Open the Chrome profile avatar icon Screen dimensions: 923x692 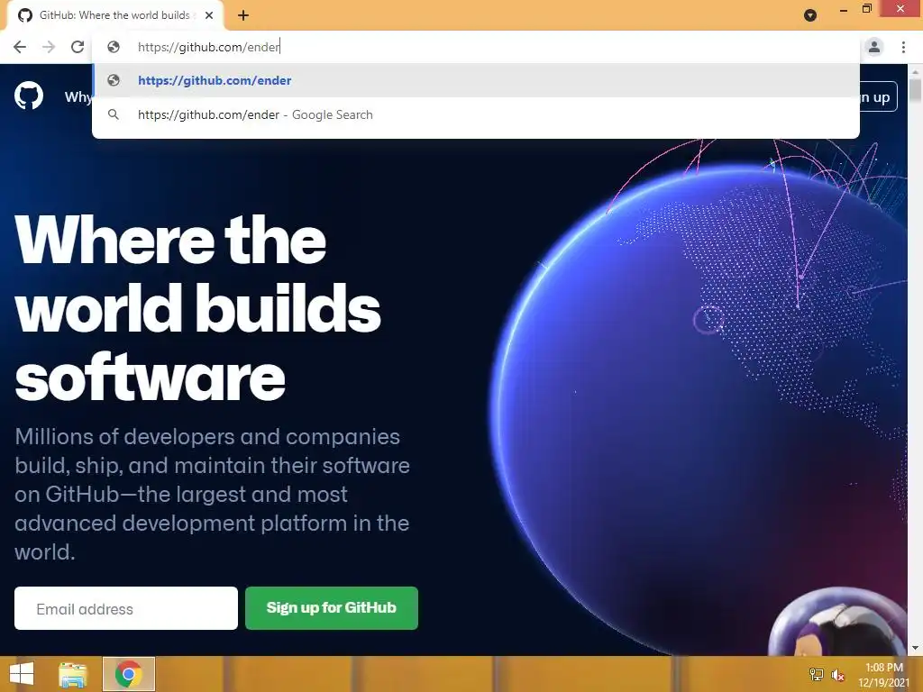[874, 47]
